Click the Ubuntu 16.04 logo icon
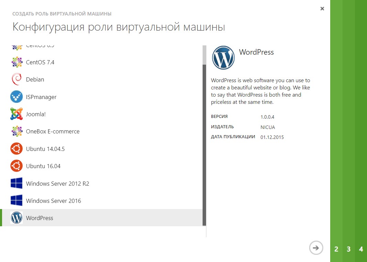 coord(17,166)
